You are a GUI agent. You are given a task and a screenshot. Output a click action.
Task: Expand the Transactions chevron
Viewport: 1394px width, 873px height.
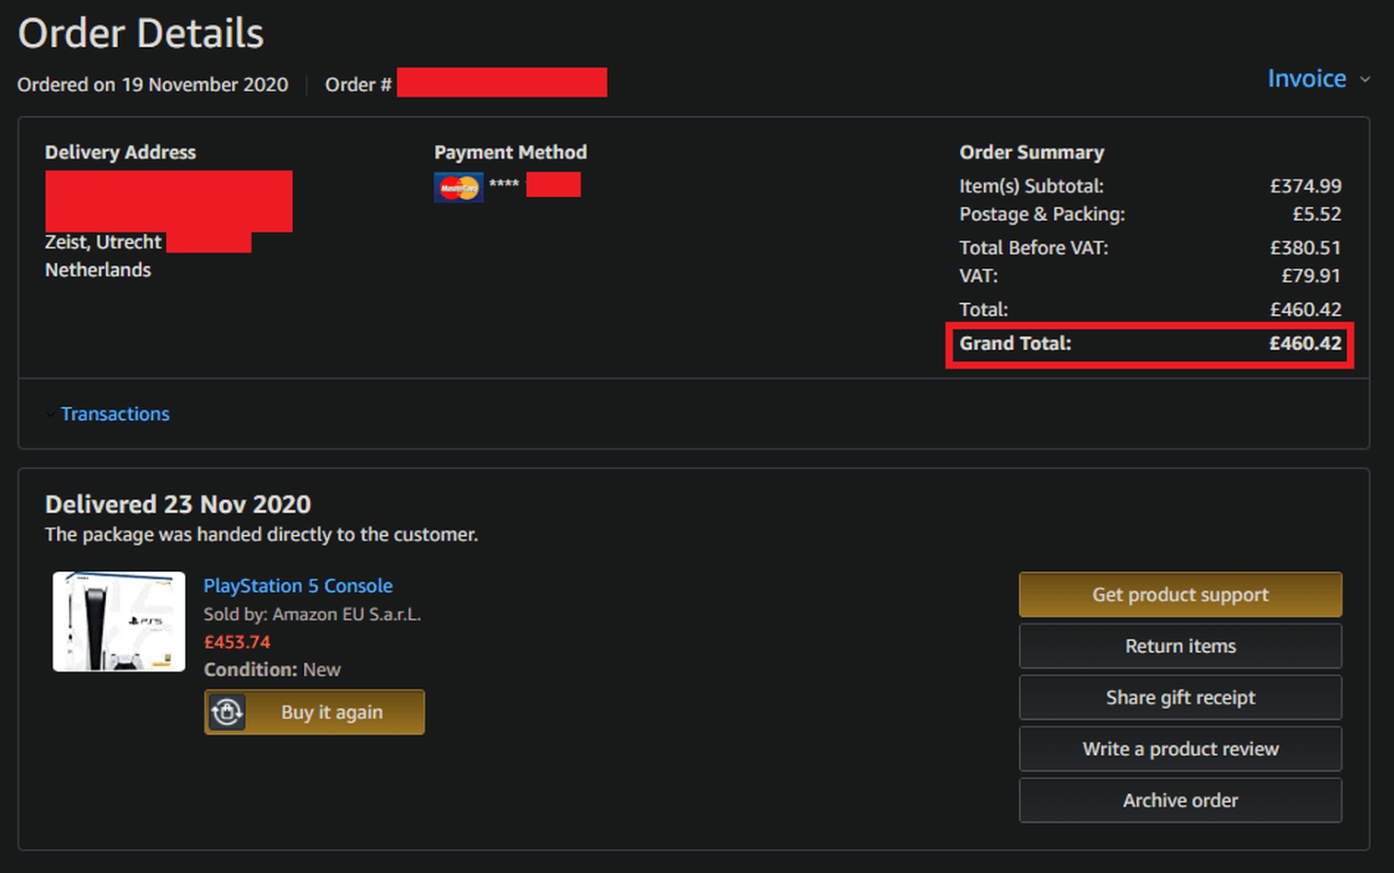[x=50, y=414]
